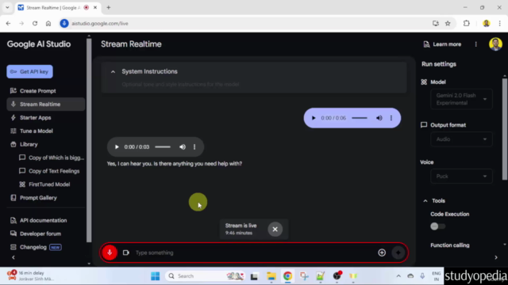Image resolution: width=508 pixels, height=285 pixels.
Task: Play the 0:03 response audio clip
Action: pyautogui.click(x=117, y=147)
